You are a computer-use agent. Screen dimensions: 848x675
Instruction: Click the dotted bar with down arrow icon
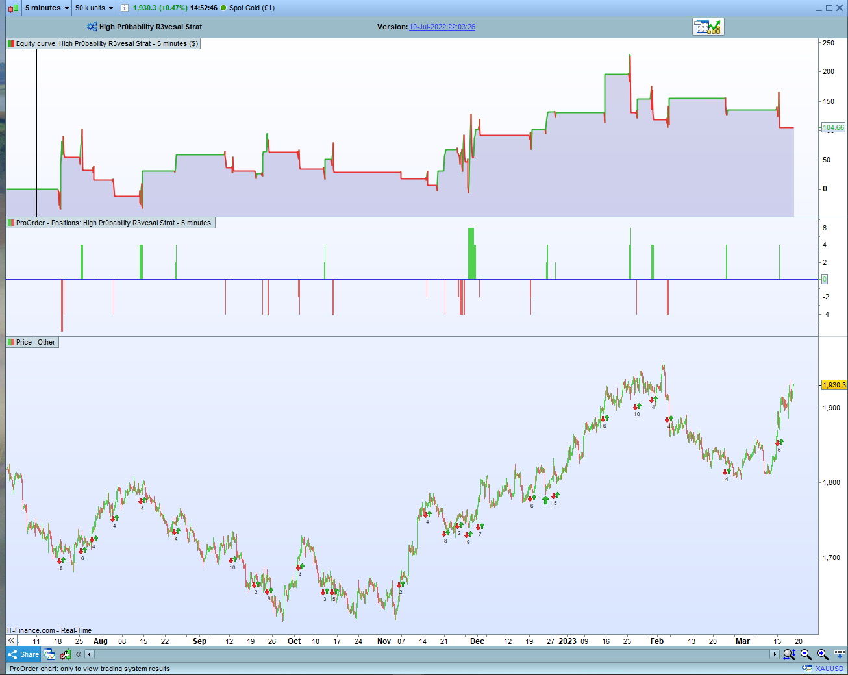point(839,654)
